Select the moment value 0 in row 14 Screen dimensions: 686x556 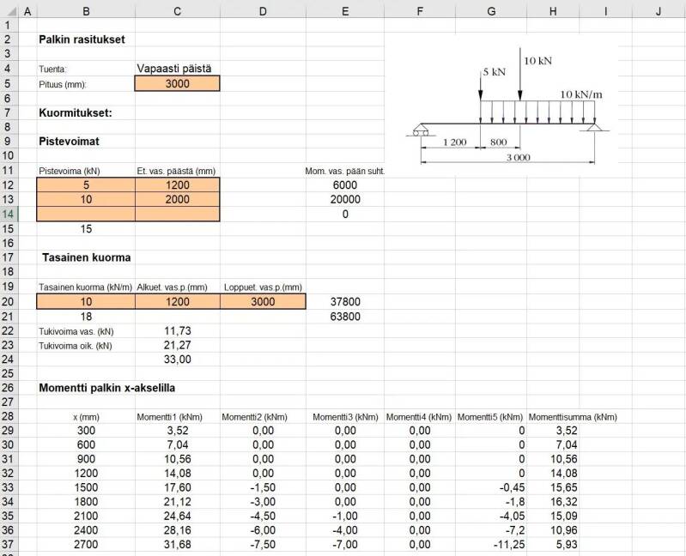[345, 215]
